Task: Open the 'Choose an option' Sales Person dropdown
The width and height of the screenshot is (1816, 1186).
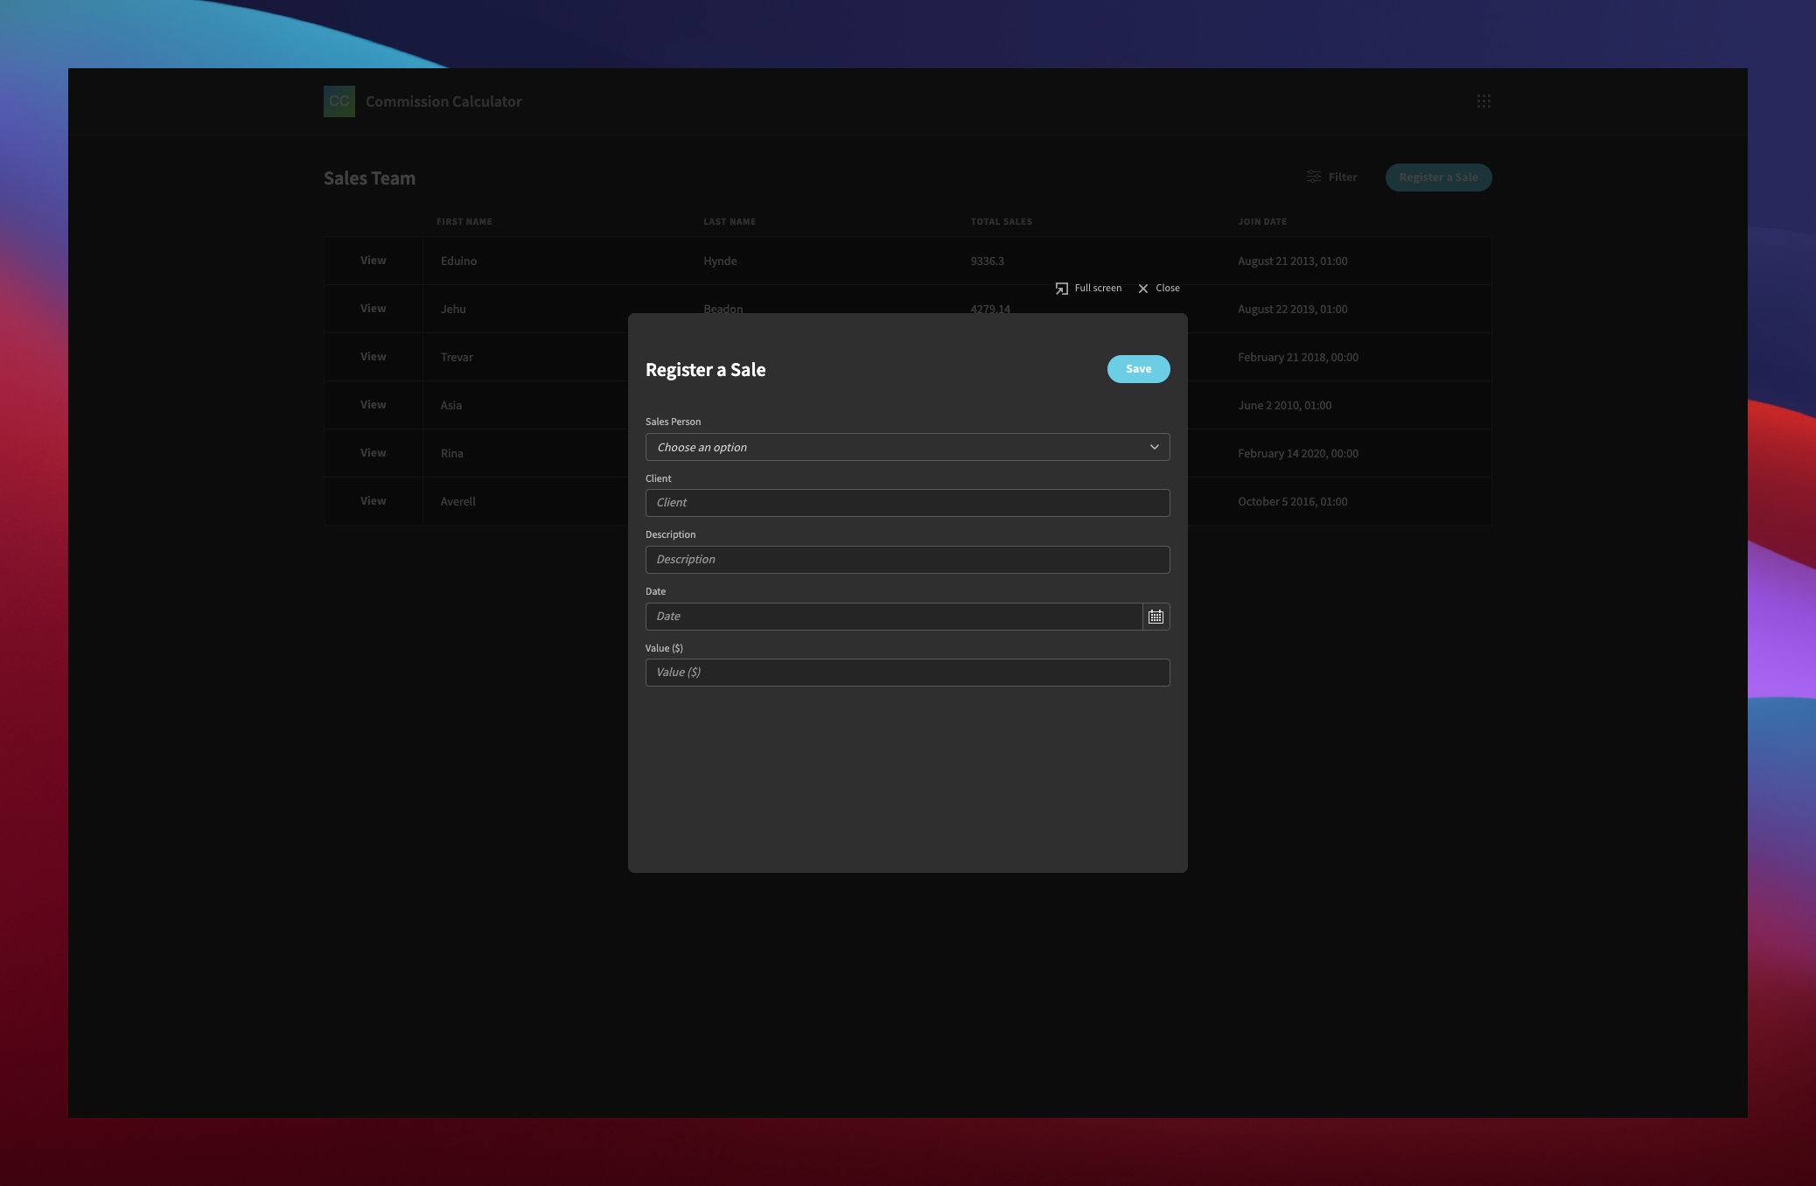Action: (x=907, y=447)
